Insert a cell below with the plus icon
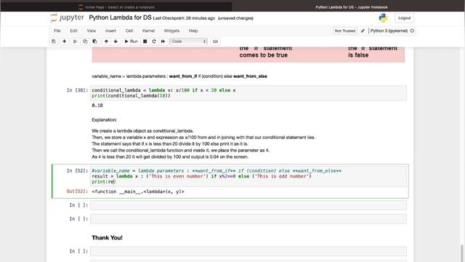The width and height of the screenshot is (465, 262). pyautogui.click(x=64, y=41)
